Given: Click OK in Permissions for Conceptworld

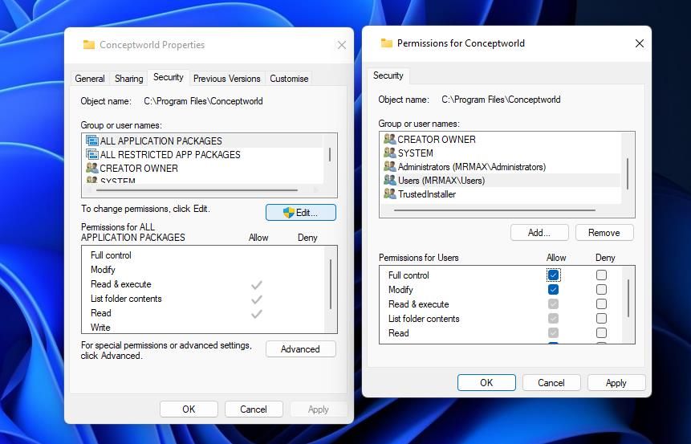Looking at the screenshot, I should [x=486, y=383].
